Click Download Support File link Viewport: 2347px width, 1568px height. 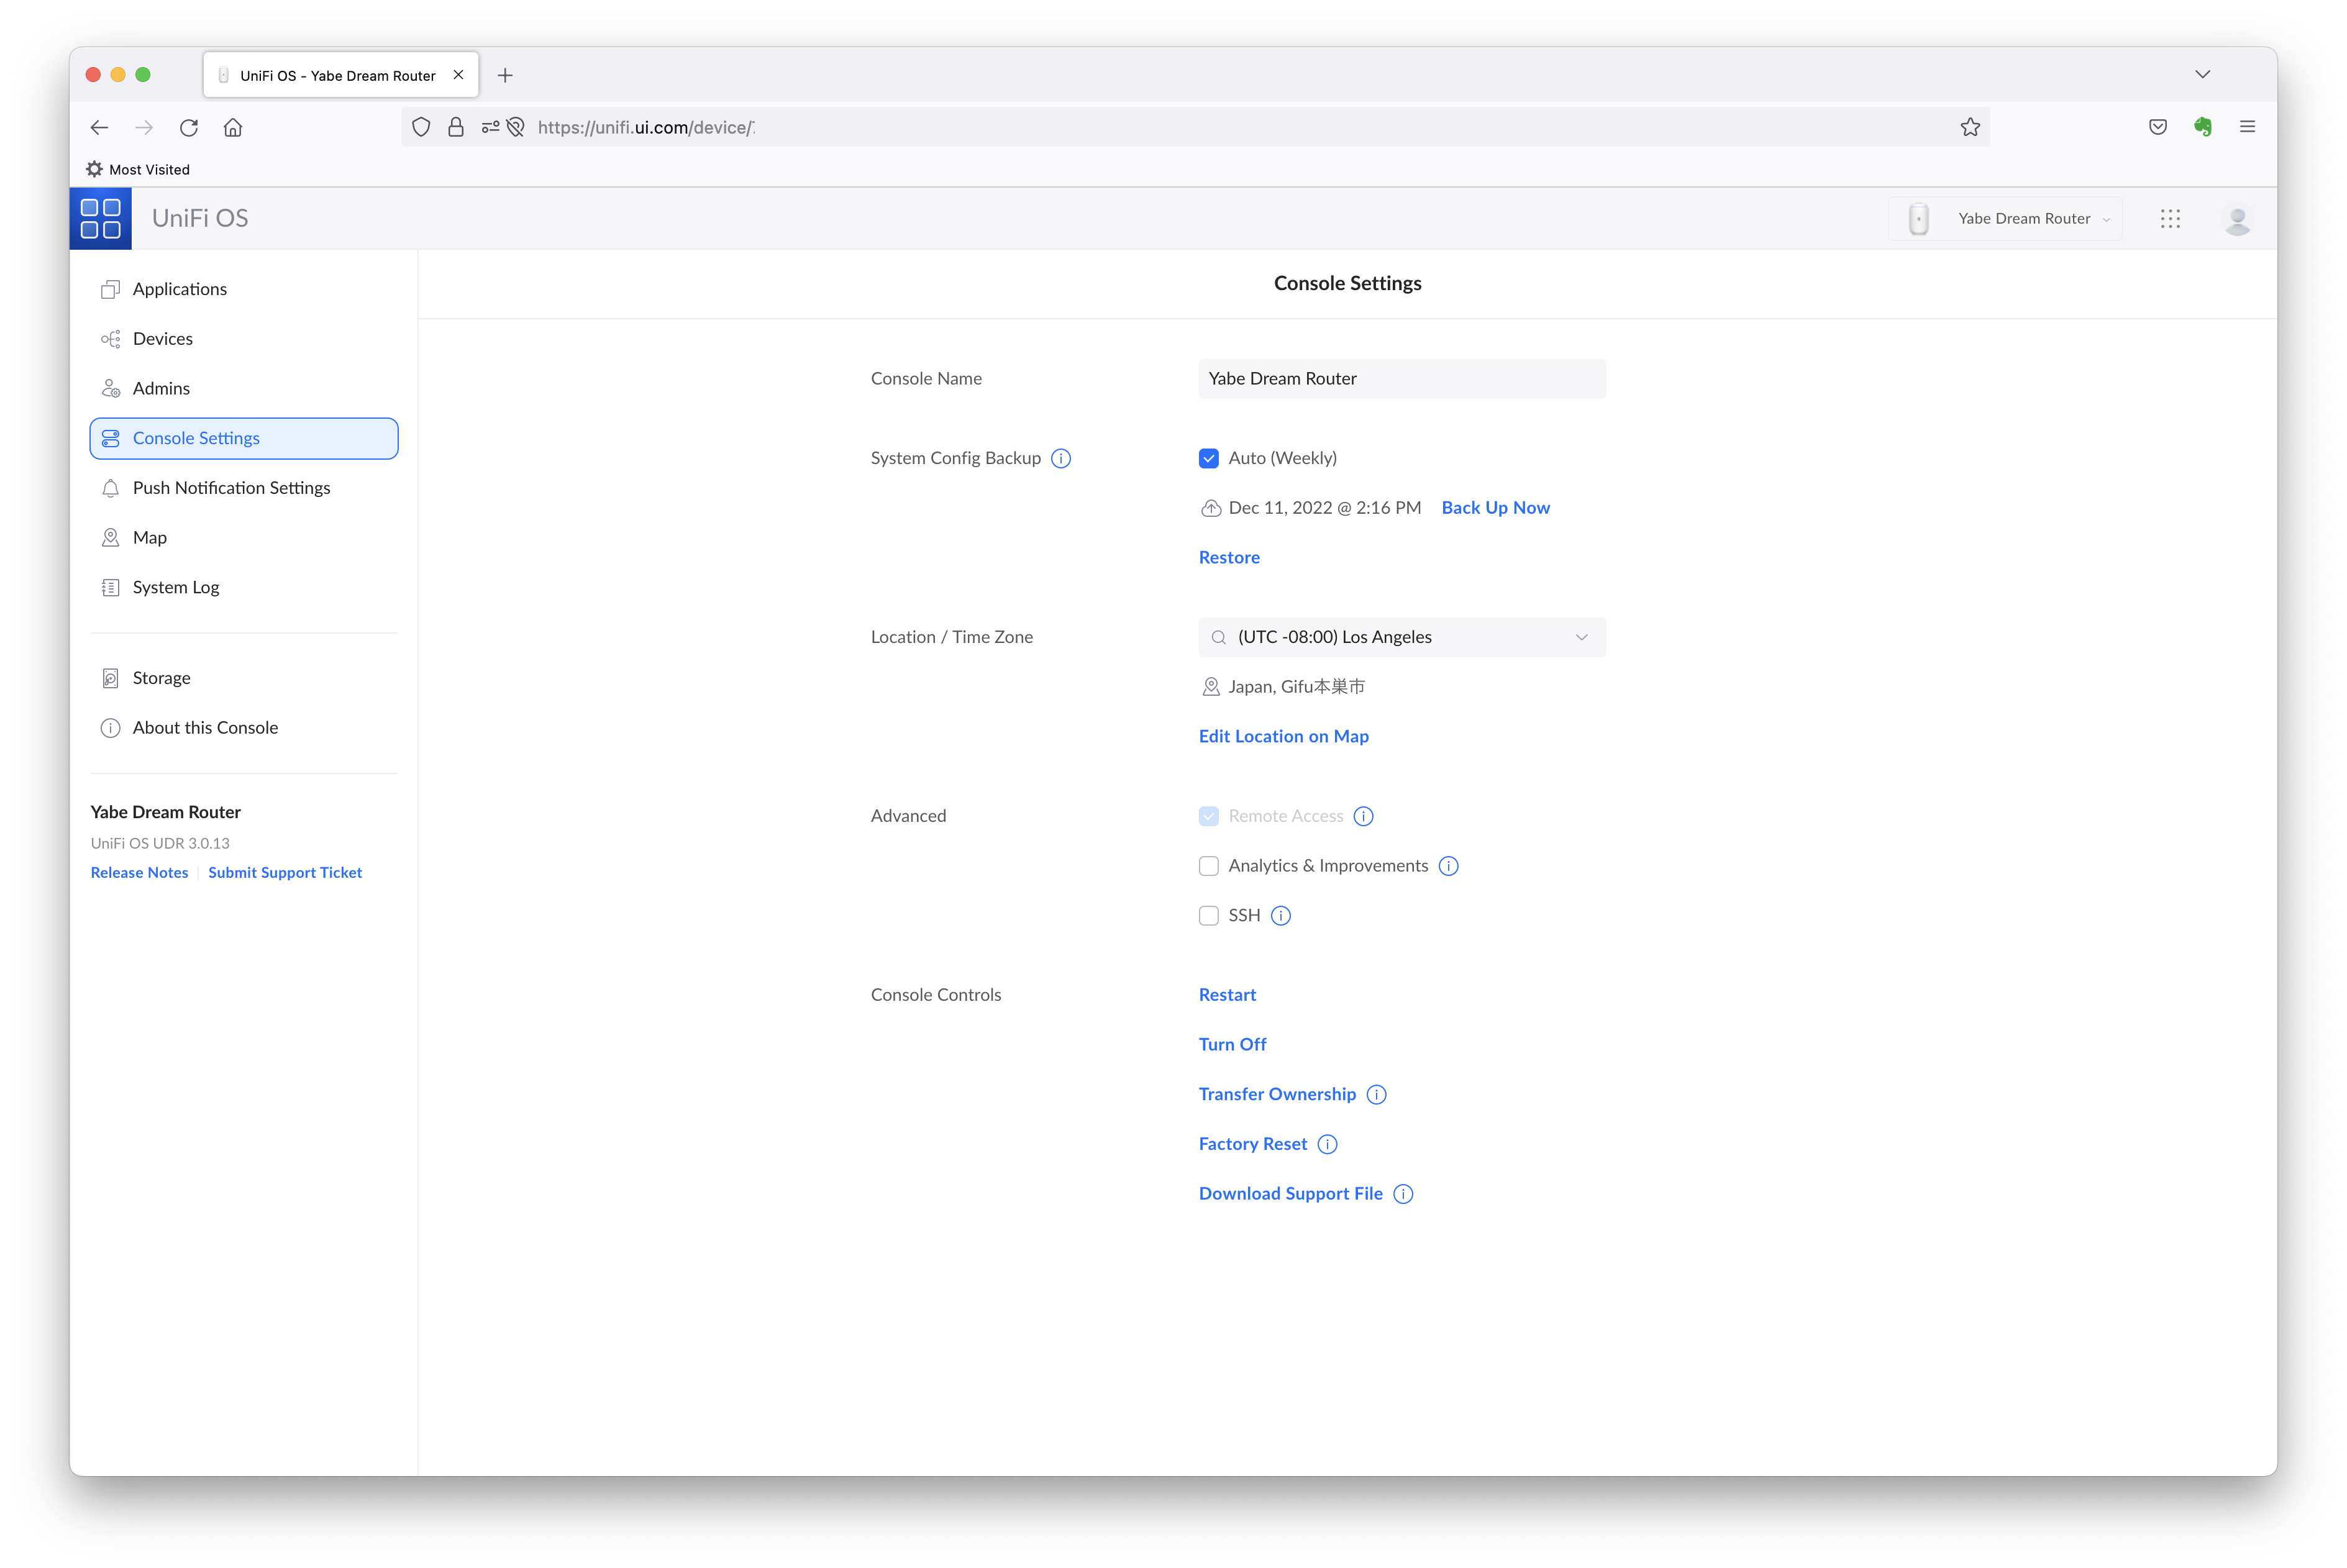pos(1290,1194)
